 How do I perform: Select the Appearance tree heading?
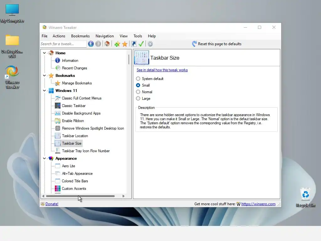click(66, 158)
